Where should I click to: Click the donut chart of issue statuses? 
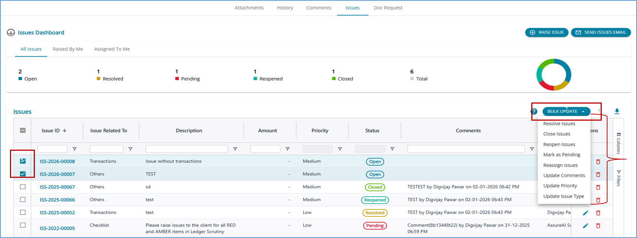pos(554,75)
